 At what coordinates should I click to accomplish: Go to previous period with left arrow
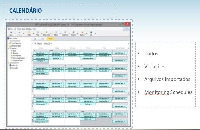click(x=33, y=44)
